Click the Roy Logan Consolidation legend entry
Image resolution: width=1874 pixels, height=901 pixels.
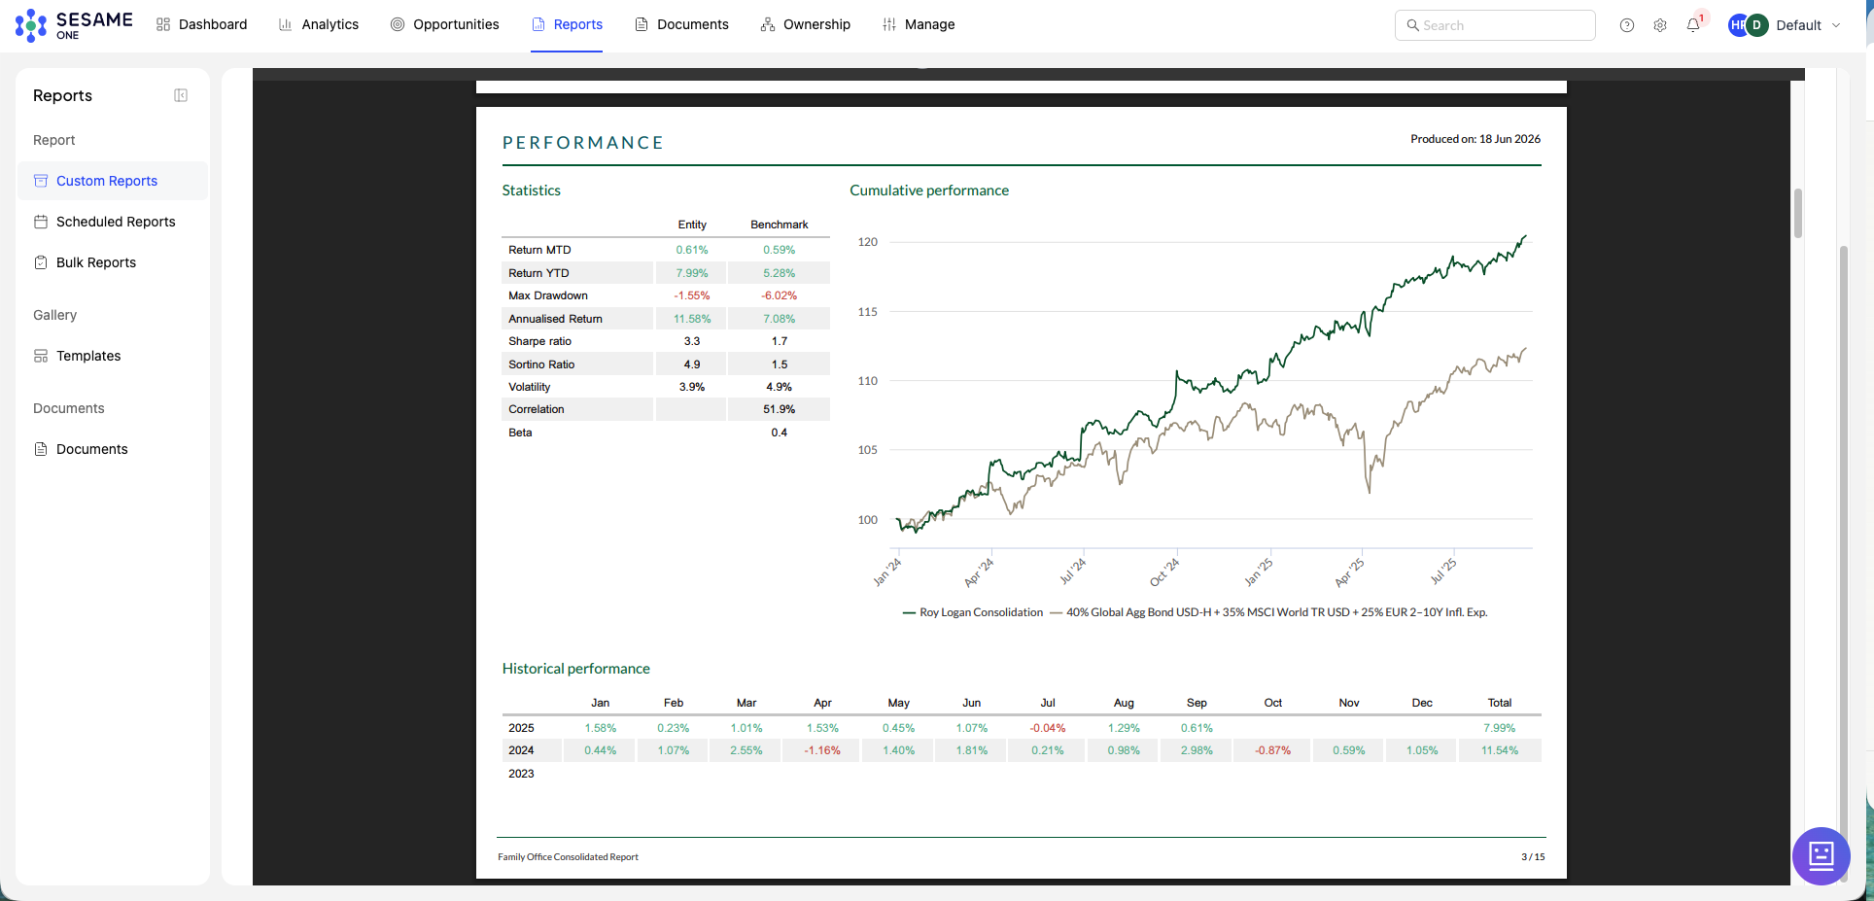pyautogui.click(x=973, y=612)
